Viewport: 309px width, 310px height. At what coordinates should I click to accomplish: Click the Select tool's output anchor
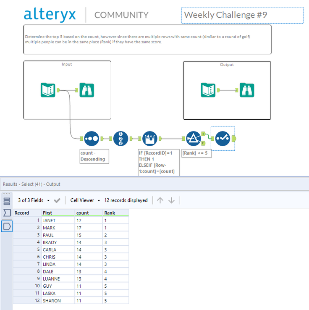(234, 139)
